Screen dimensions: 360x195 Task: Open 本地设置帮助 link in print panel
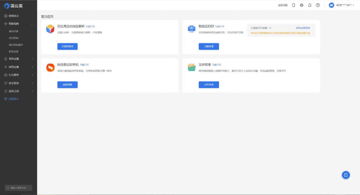tap(303, 28)
